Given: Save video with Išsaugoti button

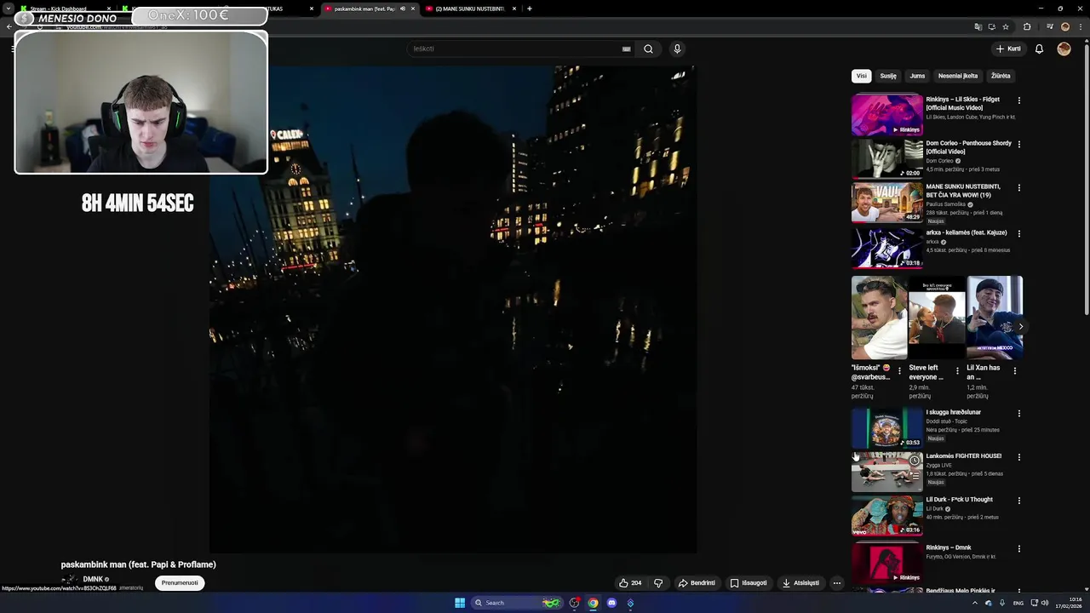Looking at the screenshot, I should (x=749, y=583).
